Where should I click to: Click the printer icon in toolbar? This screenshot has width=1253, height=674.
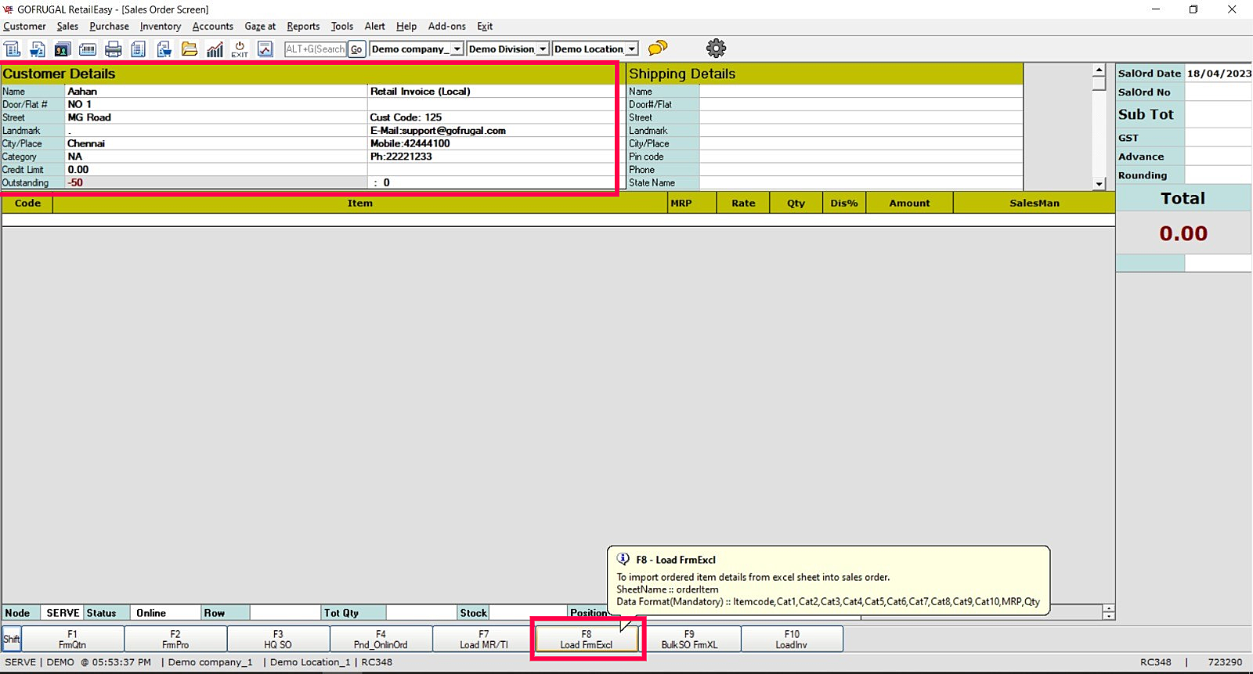tap(114, 49)
